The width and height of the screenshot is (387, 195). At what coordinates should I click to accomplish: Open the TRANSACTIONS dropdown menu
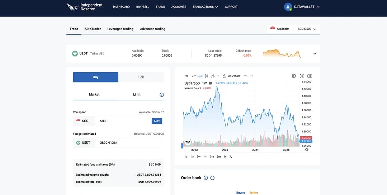click(205, 7)
